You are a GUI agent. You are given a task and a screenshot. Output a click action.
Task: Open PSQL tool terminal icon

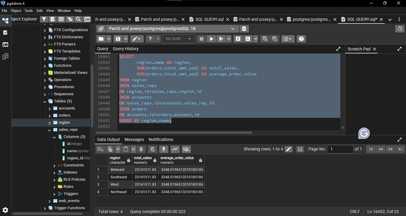(x=87, y=19)
